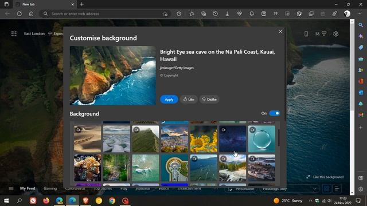
Task: Open the Copyright link
Action: click(x=169, y=75)
